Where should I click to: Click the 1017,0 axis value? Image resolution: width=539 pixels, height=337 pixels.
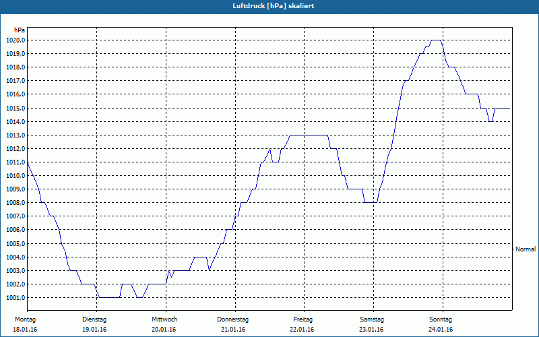pos(15,81)
